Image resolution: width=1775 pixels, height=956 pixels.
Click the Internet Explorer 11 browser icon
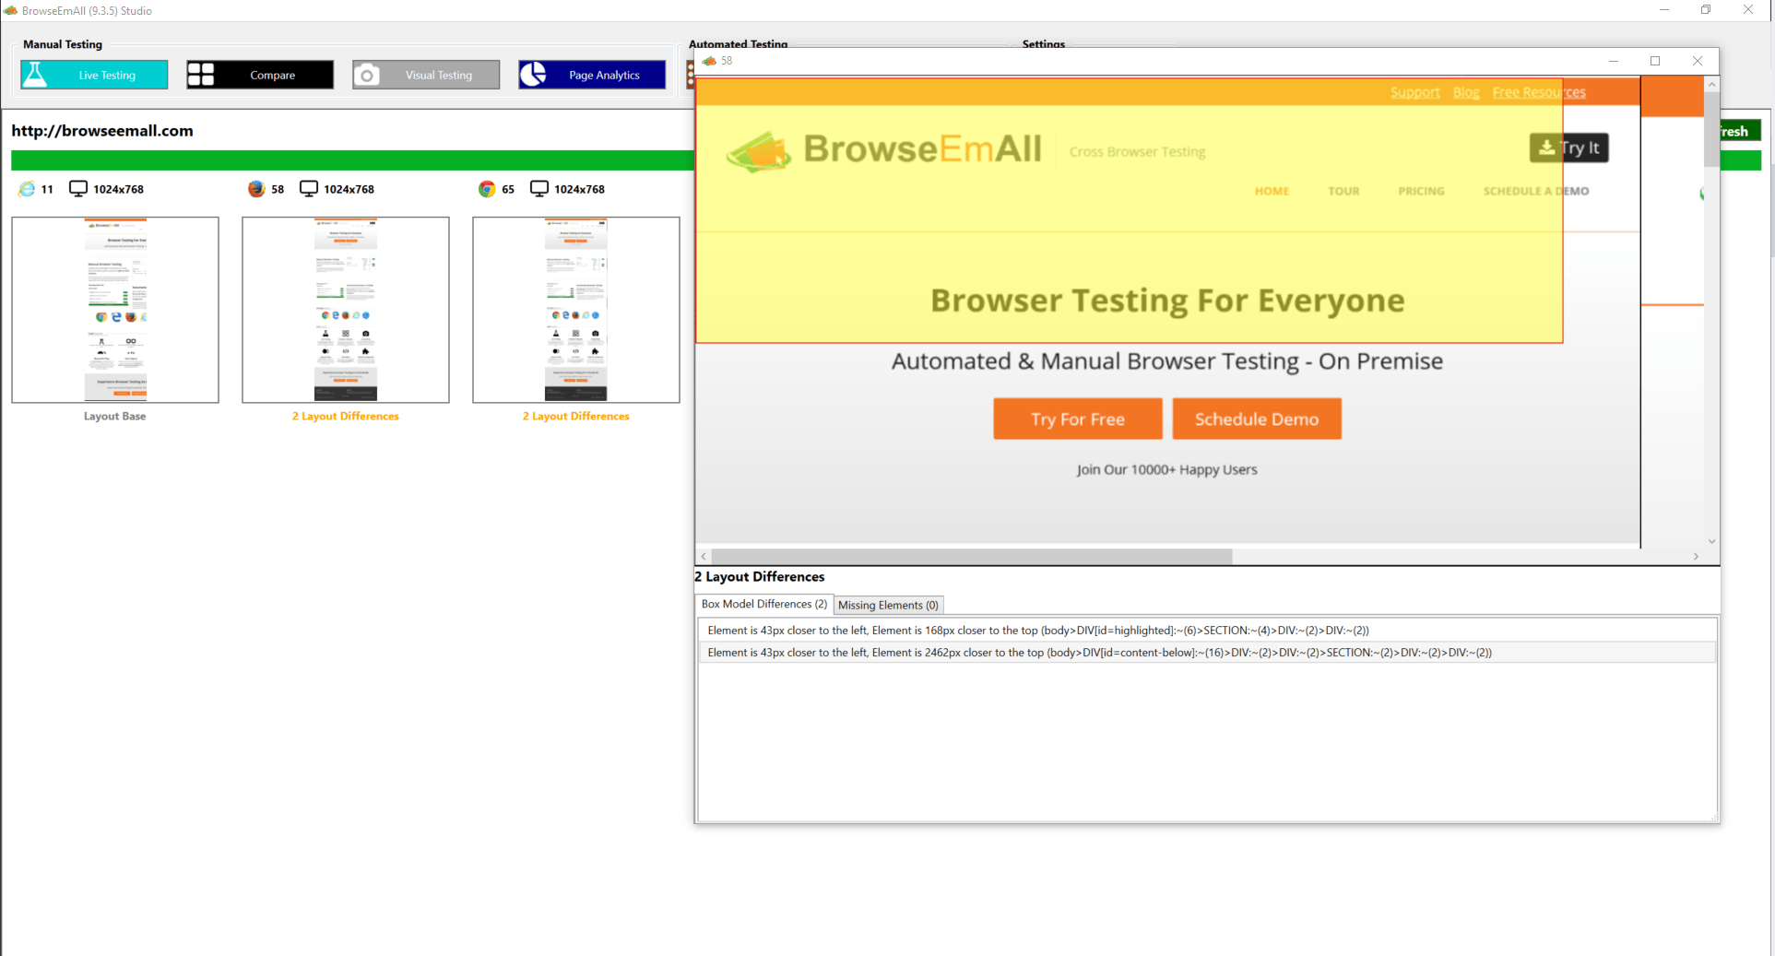[x=27, y=189]
